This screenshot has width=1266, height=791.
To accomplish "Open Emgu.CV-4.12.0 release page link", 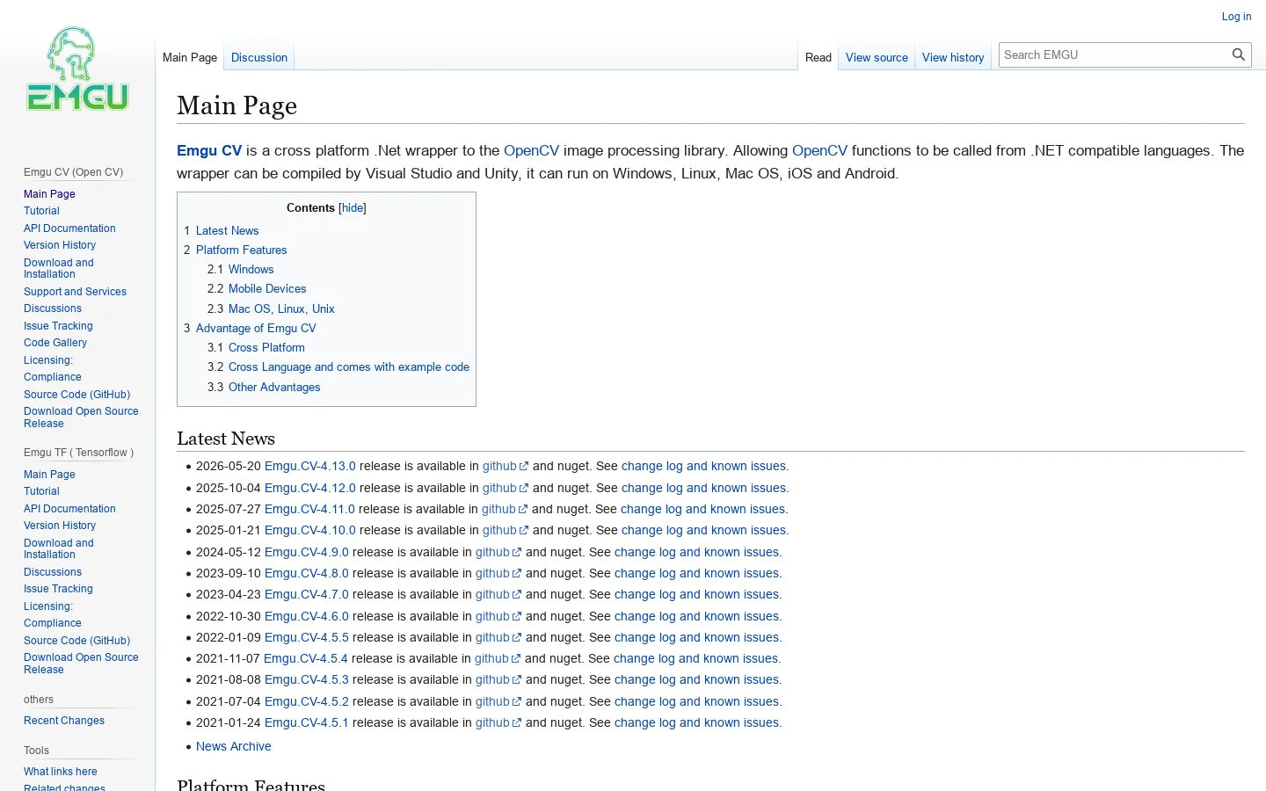I will [x=310, y=489].
